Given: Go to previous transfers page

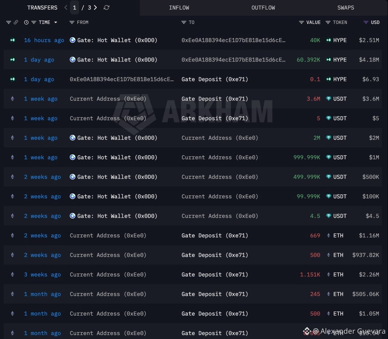Looking at the screenshot, I should (66, 8).
